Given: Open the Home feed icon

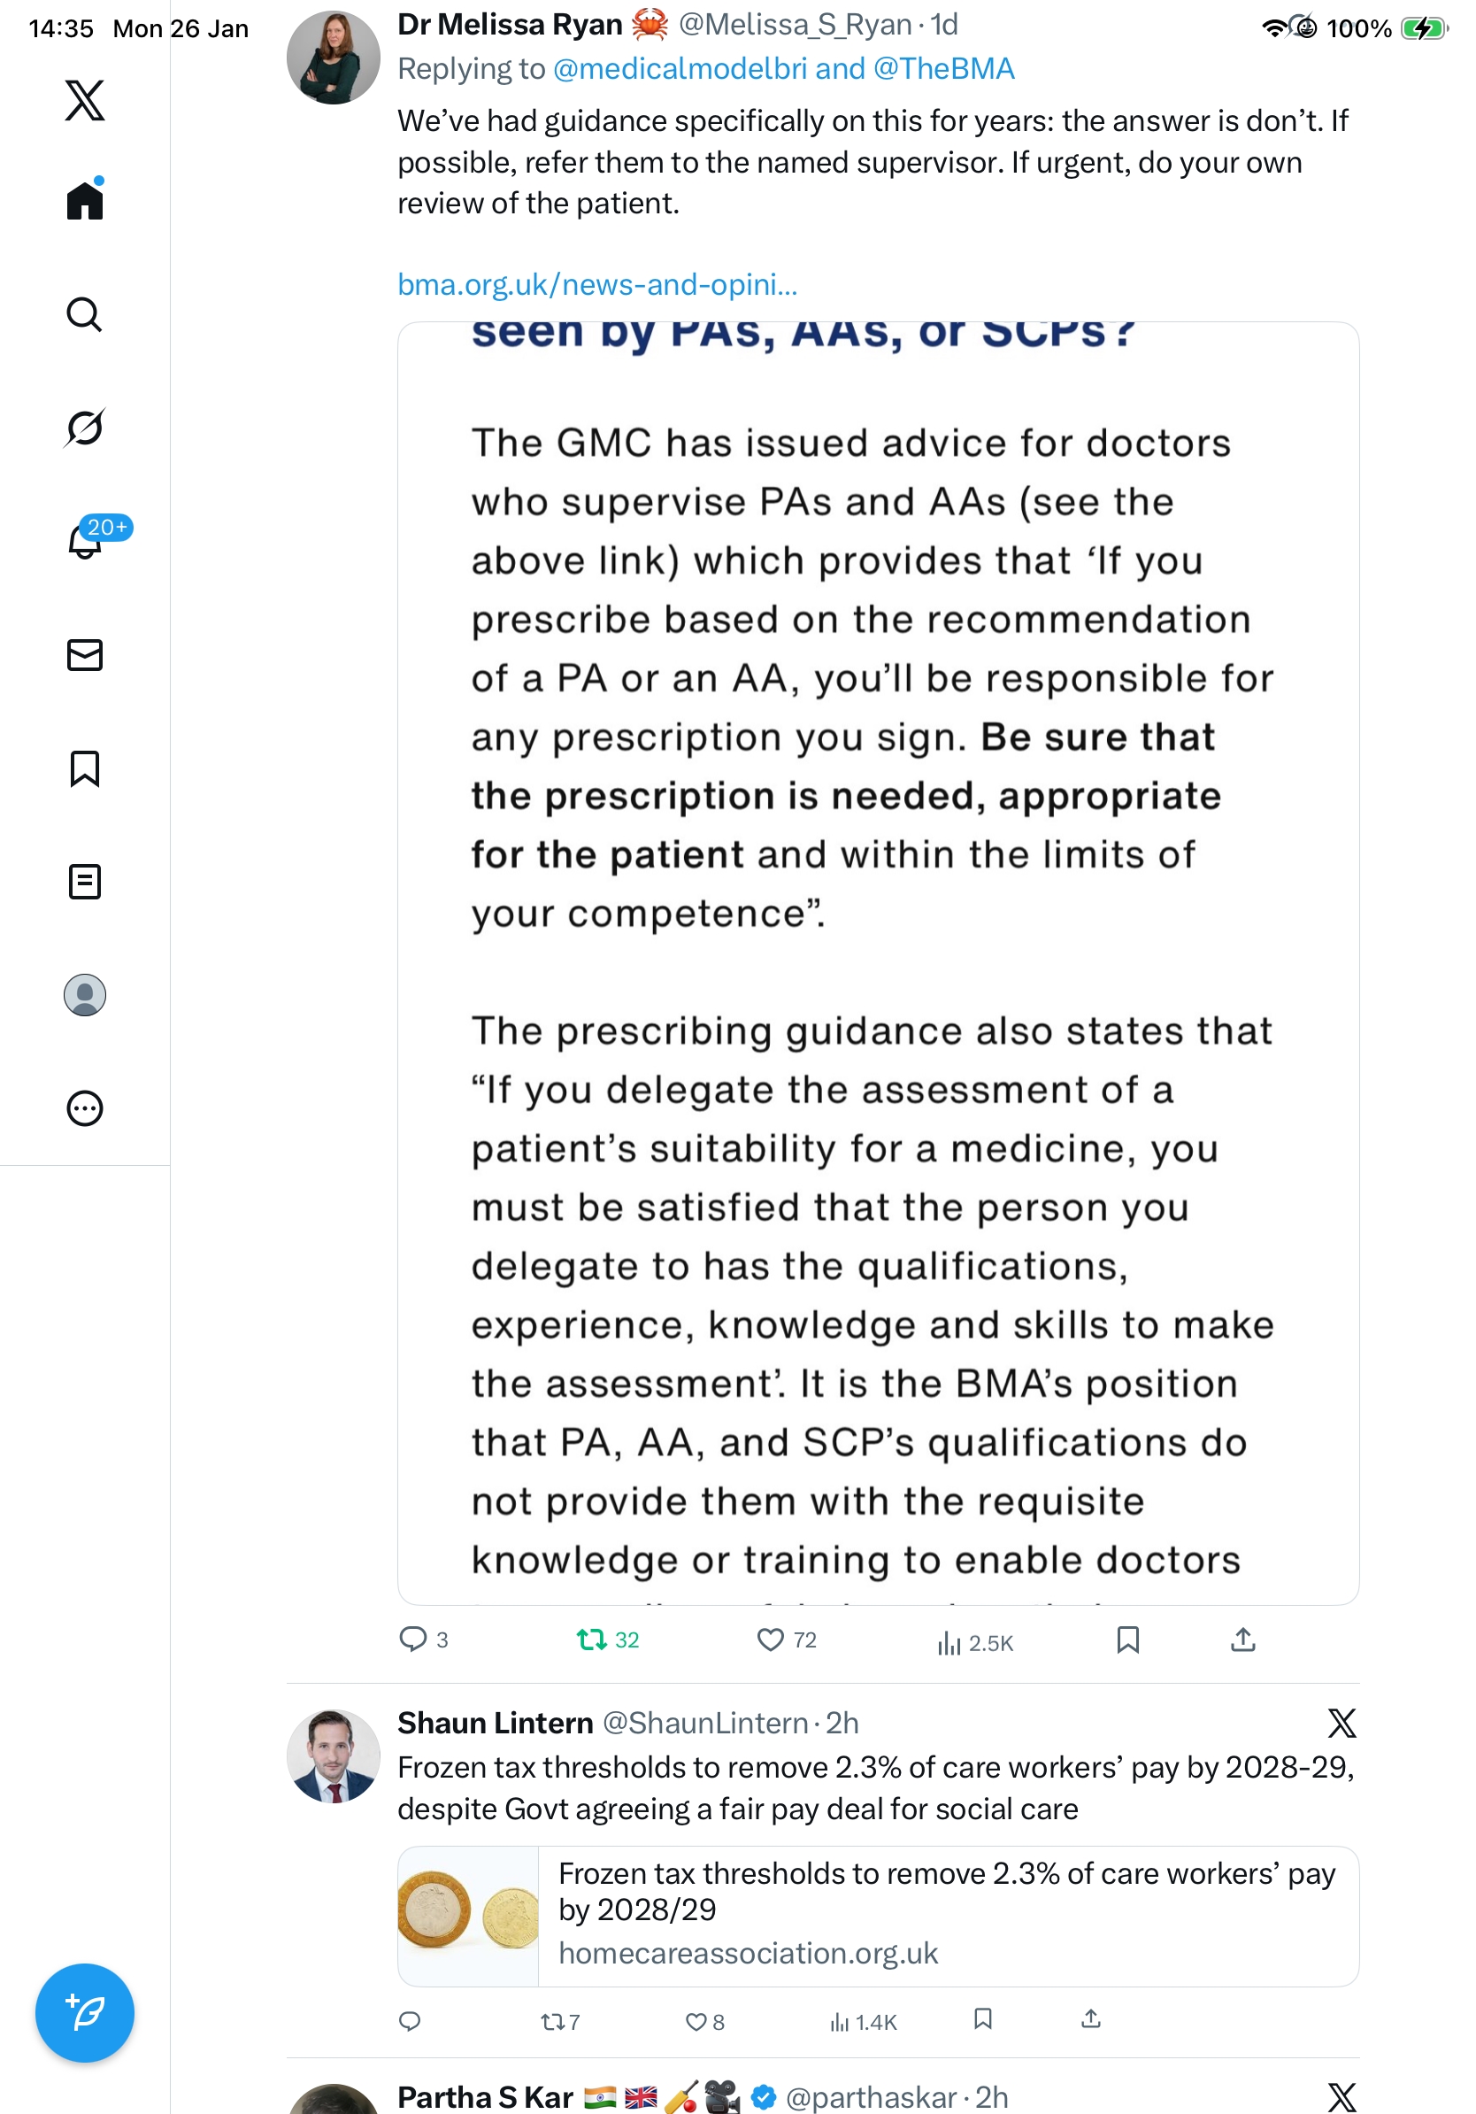Looking at the screenshot, I should coord(85,200).
